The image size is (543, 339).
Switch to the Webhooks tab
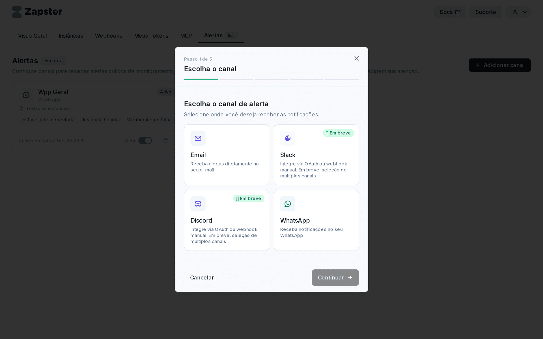(x=109, y=36)
